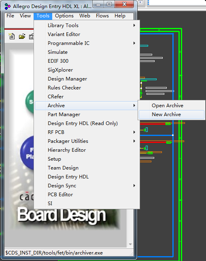Choose Variant Editor from Tools menu
206x261 pixels.
(87, 34)
